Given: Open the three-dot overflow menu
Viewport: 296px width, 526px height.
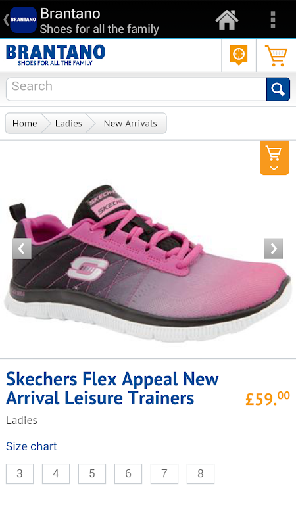Looking at the screenshot, I should (x=273, y=20).
